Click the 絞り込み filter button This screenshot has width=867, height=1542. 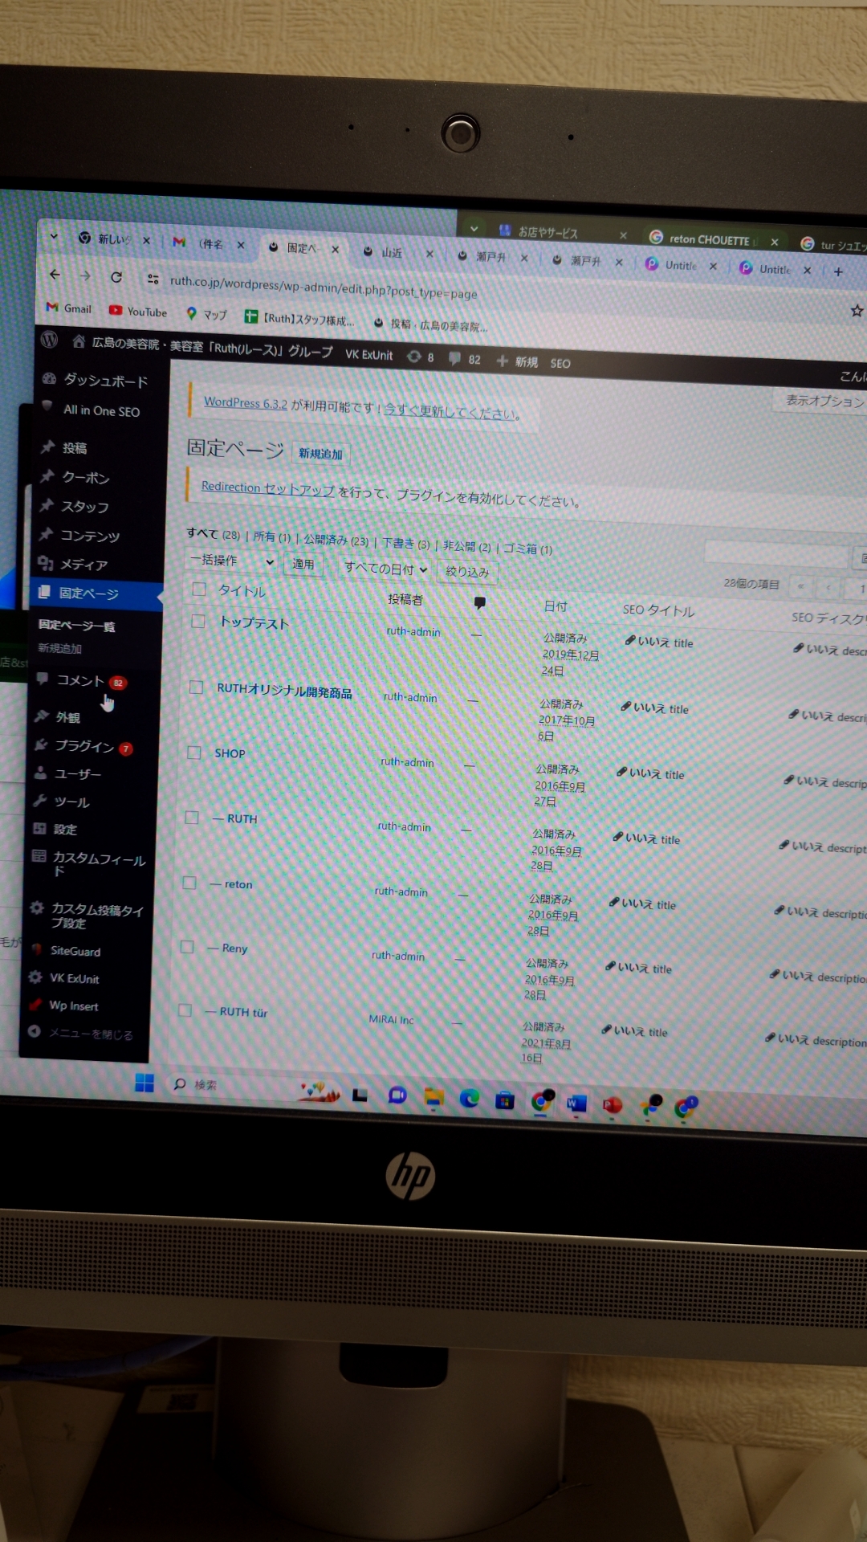click(x=467, y=572)
